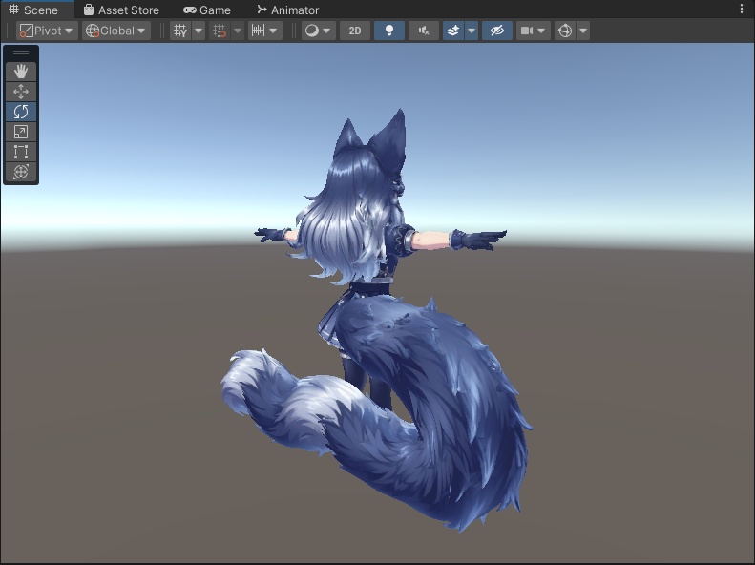Switch to the Game tab
Image resolution: width=755 pixels, height=565 pixels.
pos(207,10)
